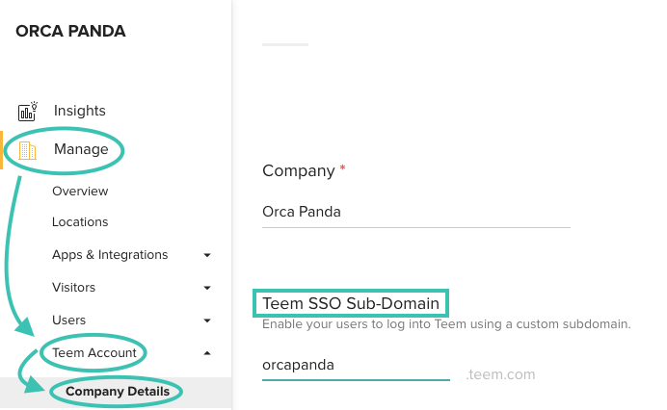Open Company Details page
Screen dimensions: 667x410
118,392
